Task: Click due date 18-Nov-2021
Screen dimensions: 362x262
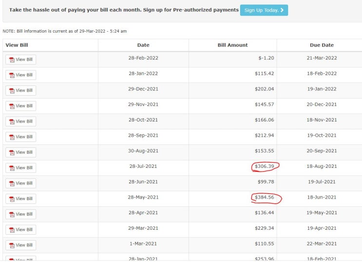Action: (322, 120)
